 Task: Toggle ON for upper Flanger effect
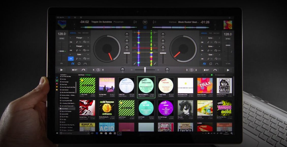pyautogui.click(x=71, y=42)
